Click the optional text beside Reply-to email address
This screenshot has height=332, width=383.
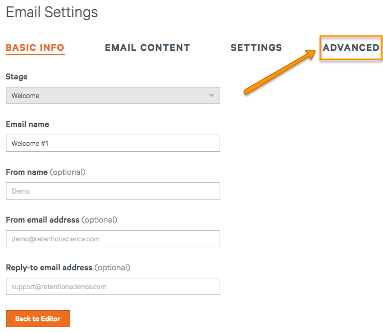(112, 268)
